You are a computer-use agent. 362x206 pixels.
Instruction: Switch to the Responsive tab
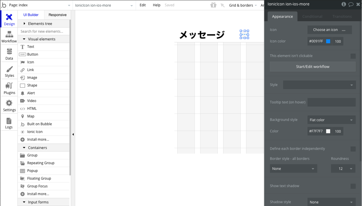coord(58,15)
